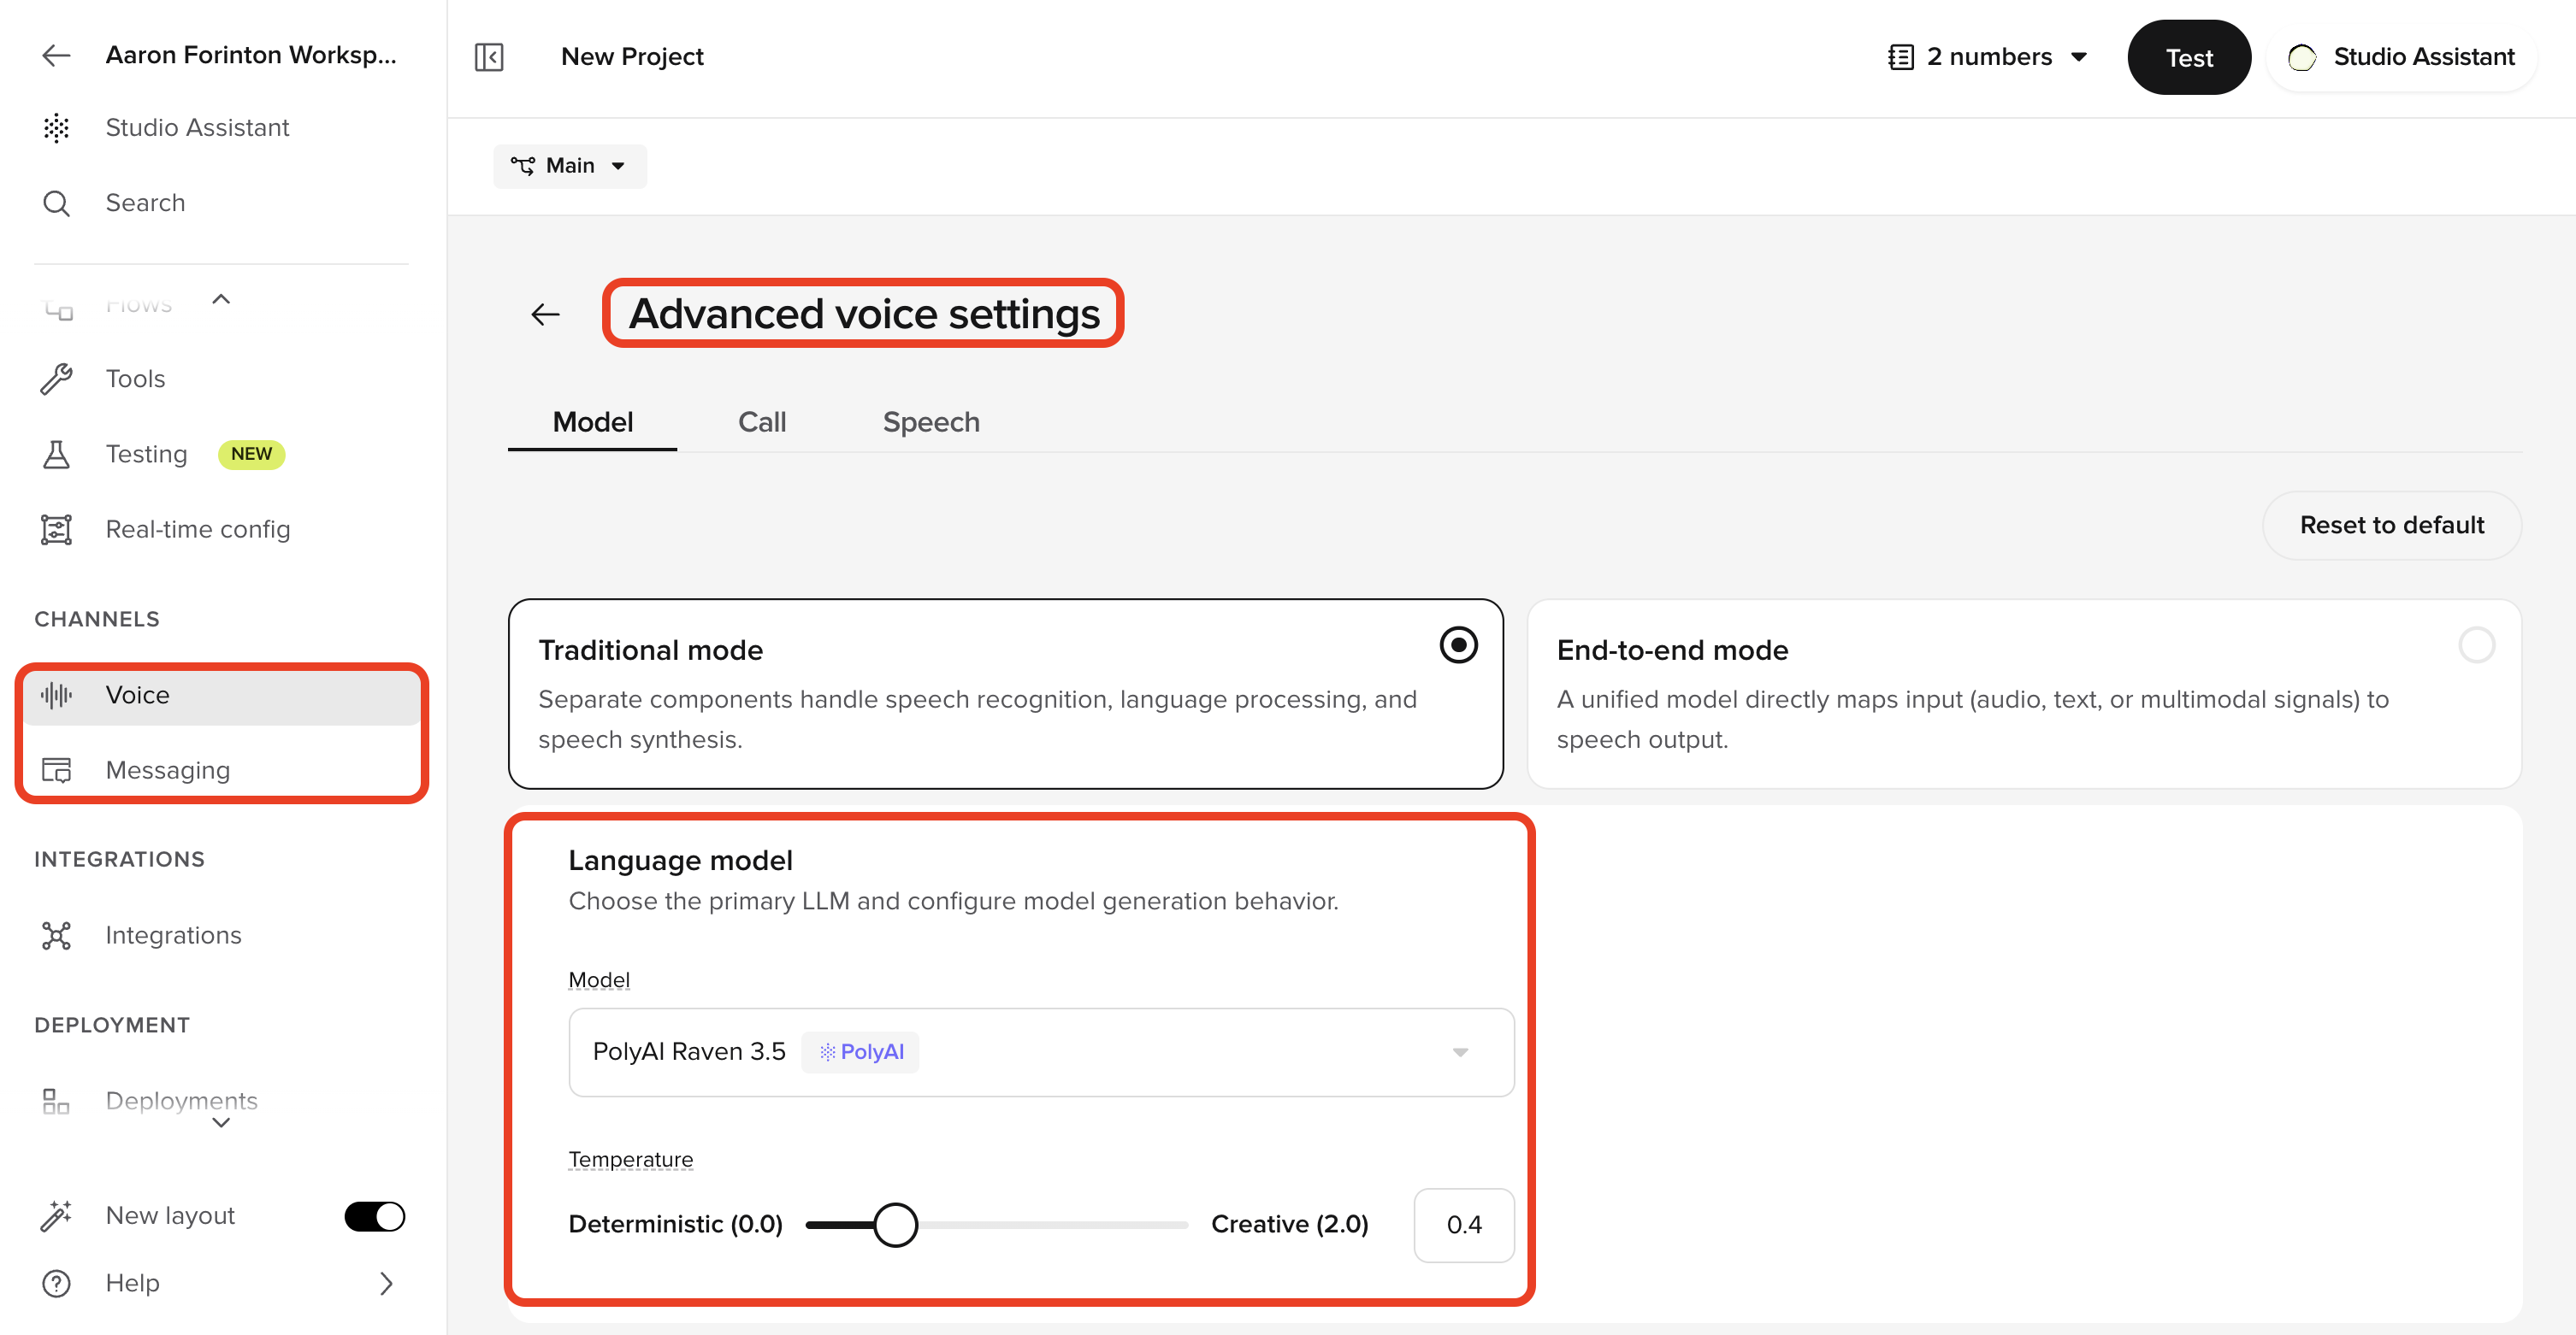The height and width of the screenshot is (1335, 2576).
Task: Open the Messaging channel icon
Action: point(56,769)
